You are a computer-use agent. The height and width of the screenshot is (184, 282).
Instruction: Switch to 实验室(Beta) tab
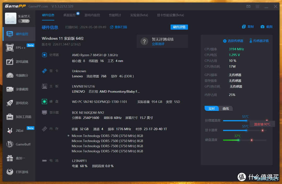pos(139,15)
